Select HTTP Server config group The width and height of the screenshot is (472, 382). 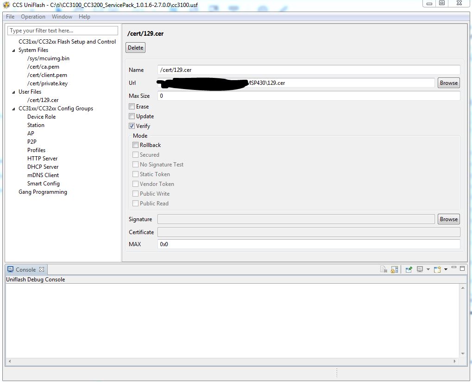42,159
